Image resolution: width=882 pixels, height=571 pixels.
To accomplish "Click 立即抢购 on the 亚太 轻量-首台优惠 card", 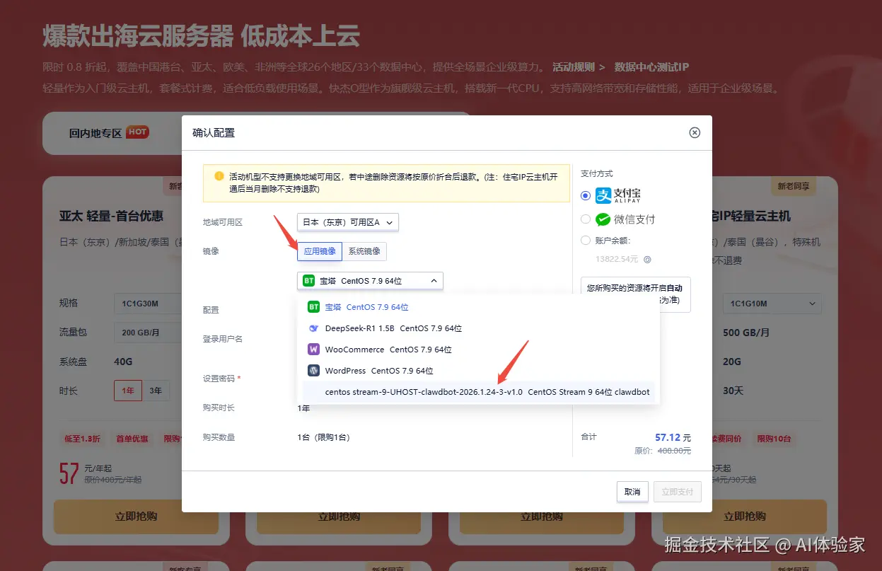I will (136, 517).
